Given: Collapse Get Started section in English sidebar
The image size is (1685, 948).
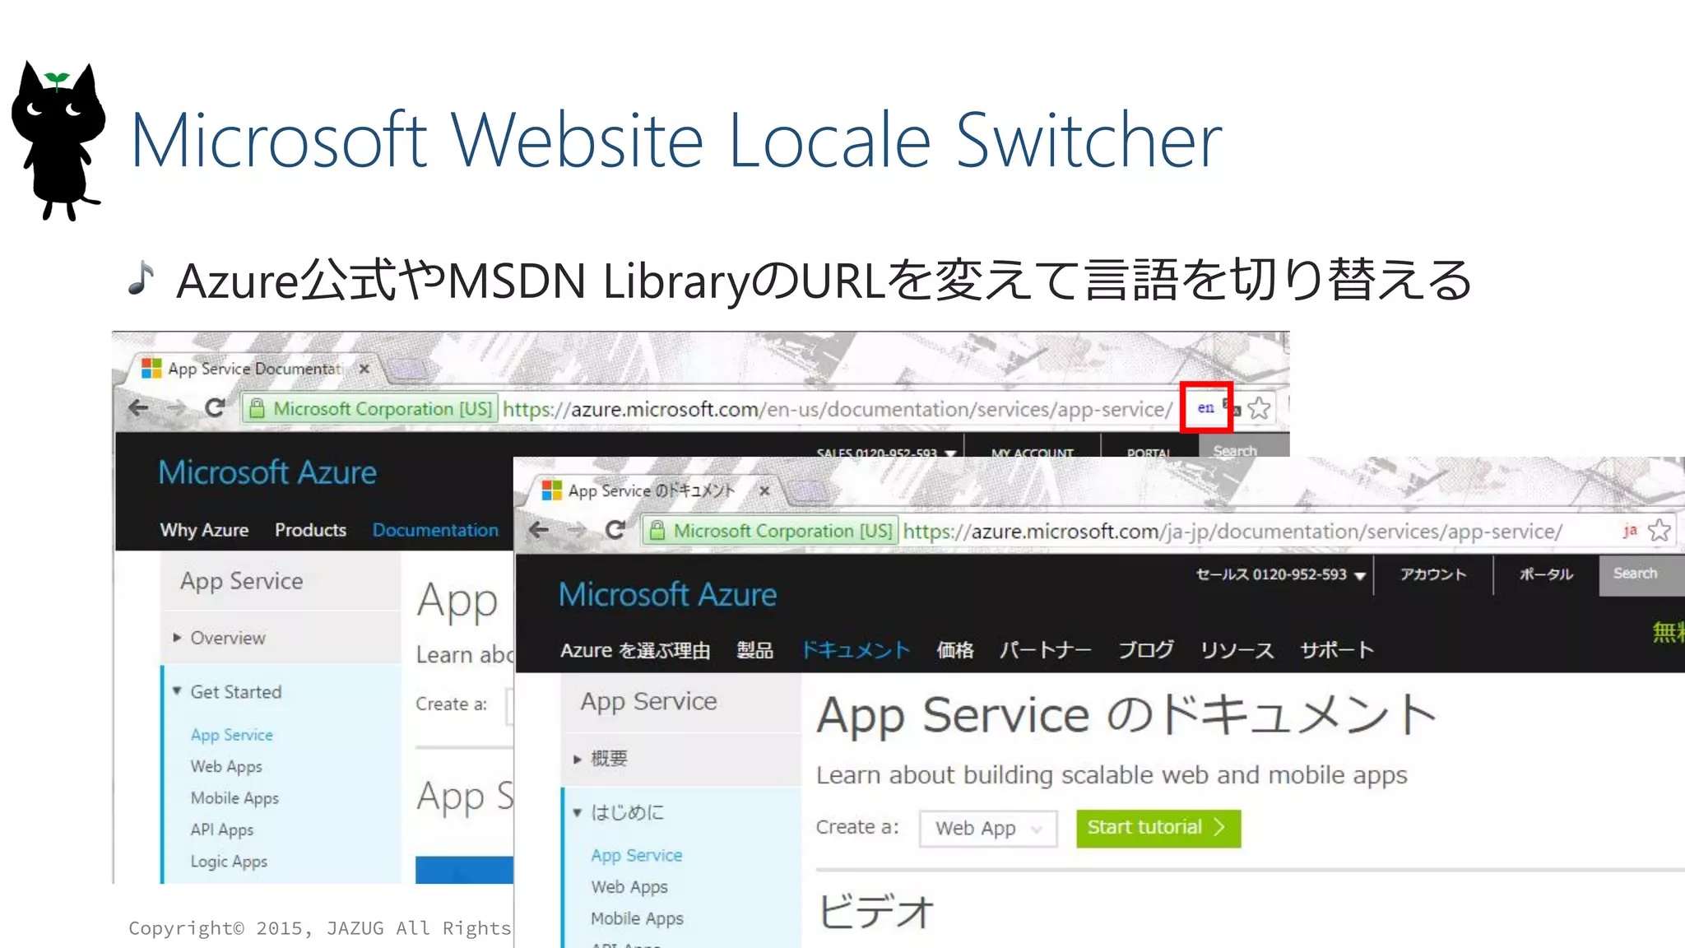Looking at the screenshot, I should [x=228, y=692].
